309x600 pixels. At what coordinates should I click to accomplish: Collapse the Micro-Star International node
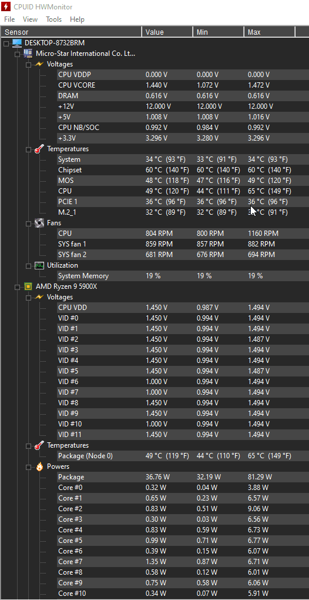pos(17,54)
